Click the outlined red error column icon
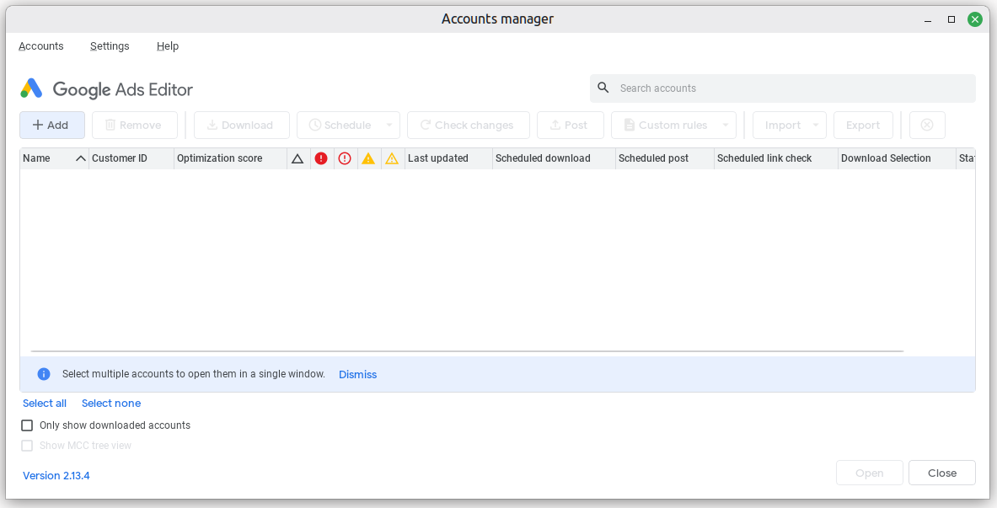The image size is (997, 508). coord(345,158)
